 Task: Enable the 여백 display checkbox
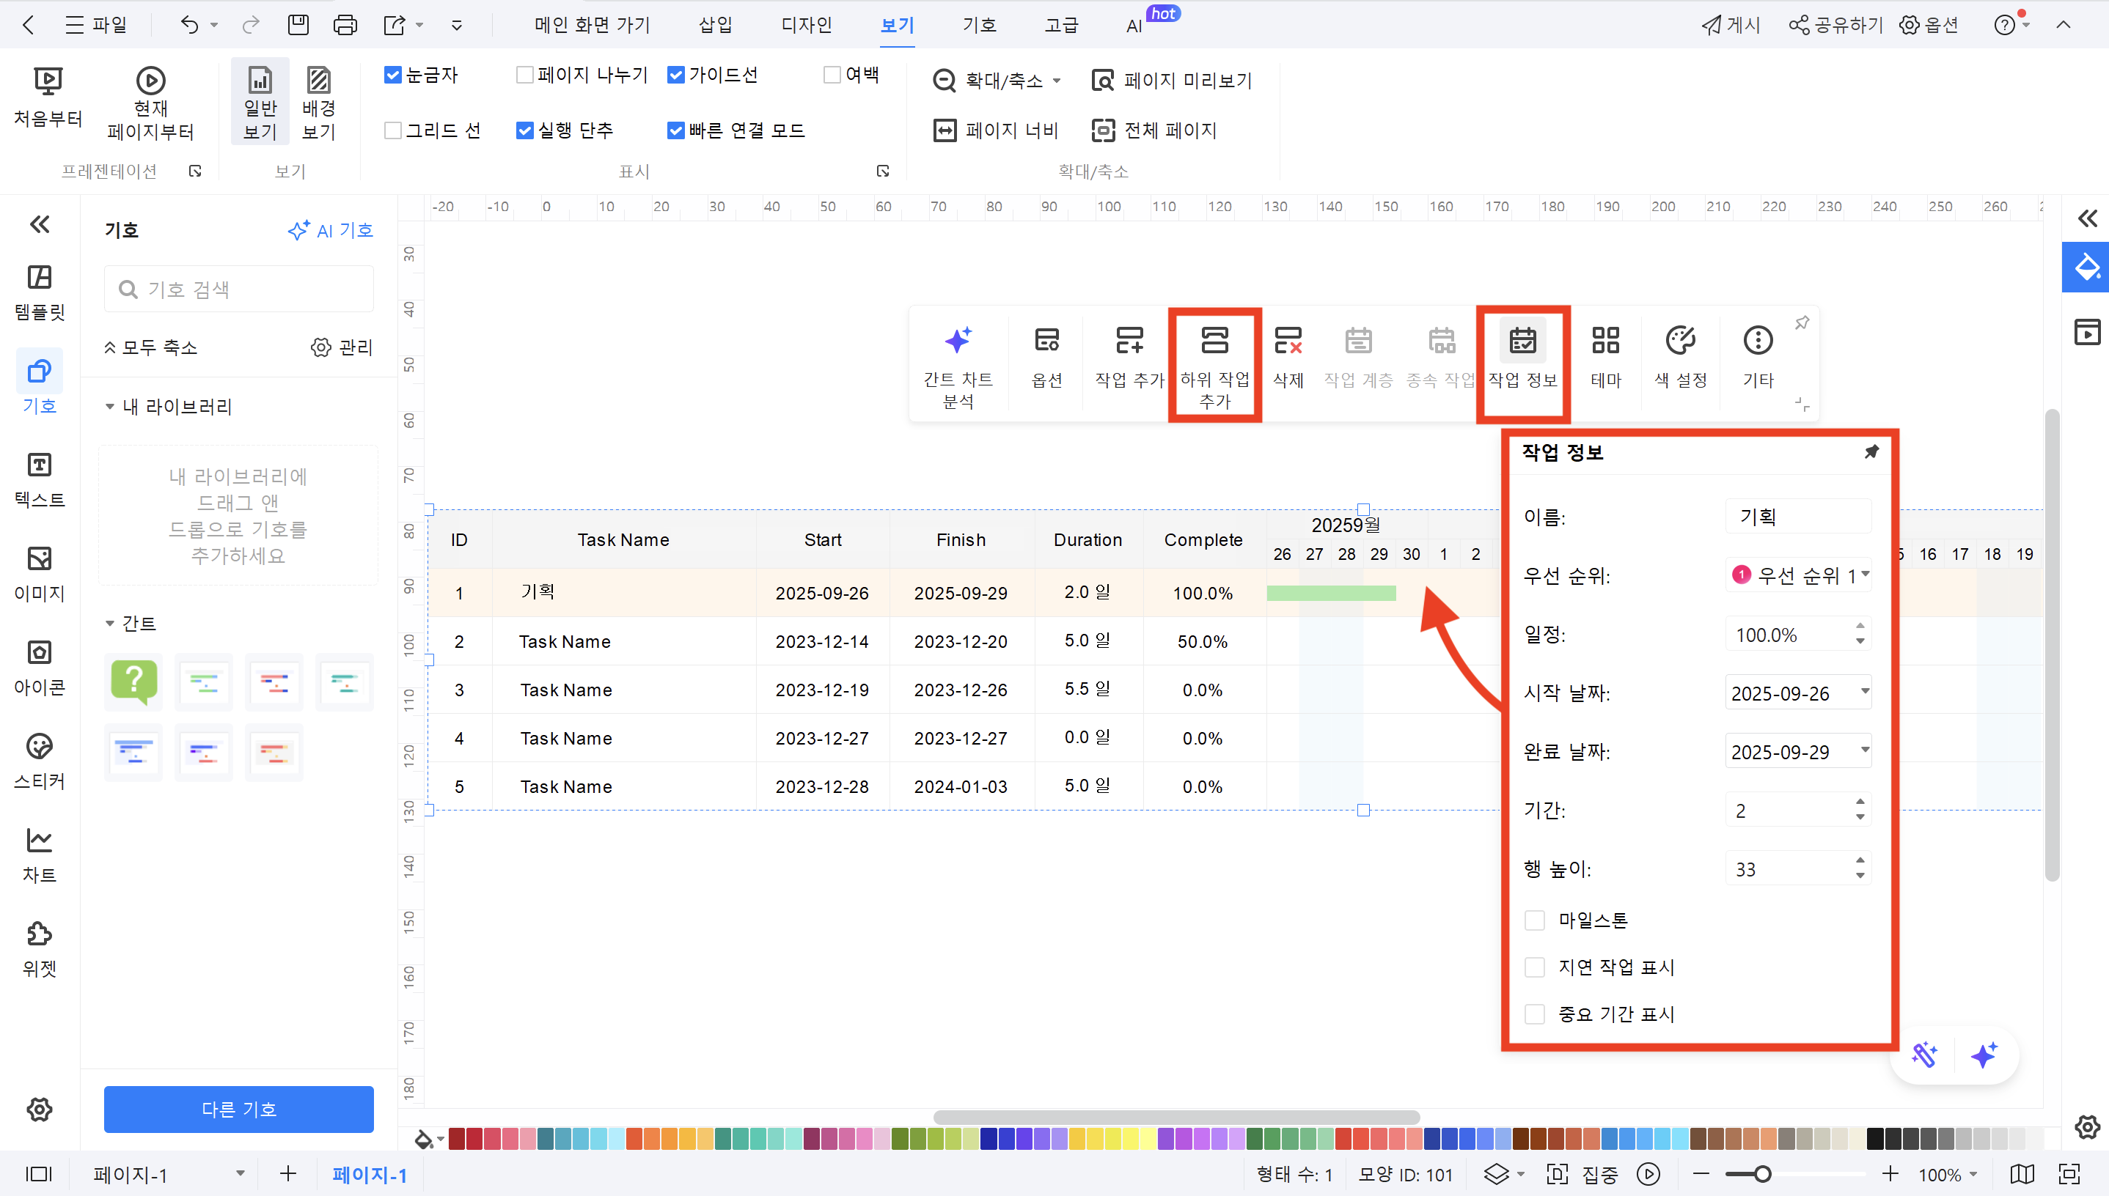[831, 74]
